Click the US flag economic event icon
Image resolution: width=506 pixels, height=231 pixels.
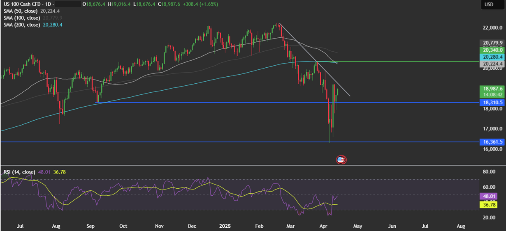pyautogui.click(x=341, y=160)
